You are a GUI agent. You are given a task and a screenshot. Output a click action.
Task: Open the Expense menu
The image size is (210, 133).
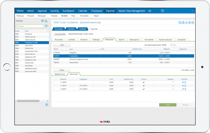(x=110, y=11)
